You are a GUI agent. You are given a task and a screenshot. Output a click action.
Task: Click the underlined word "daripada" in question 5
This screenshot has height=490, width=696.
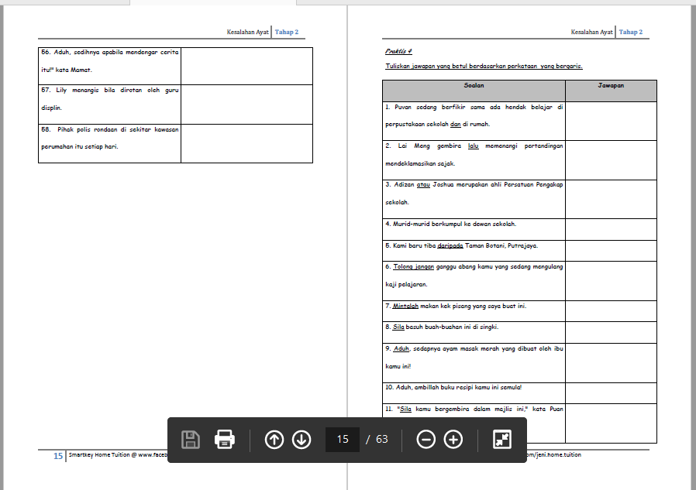(x=450, y=245)
